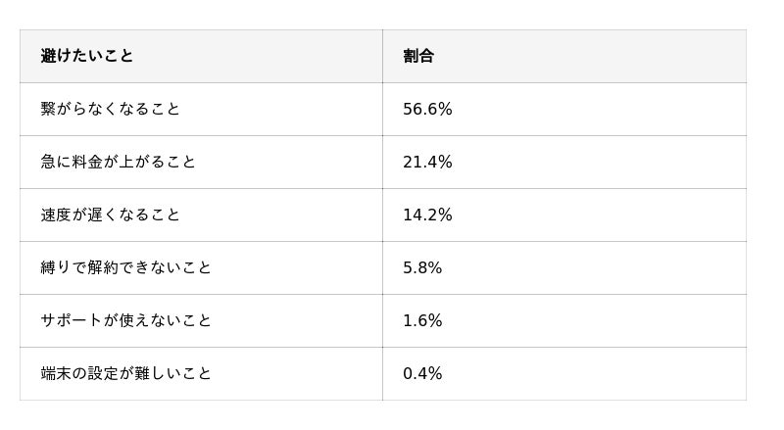Click the 14.2% value cell
Viewport: 784px width, 430px height.
pos(427,215)
